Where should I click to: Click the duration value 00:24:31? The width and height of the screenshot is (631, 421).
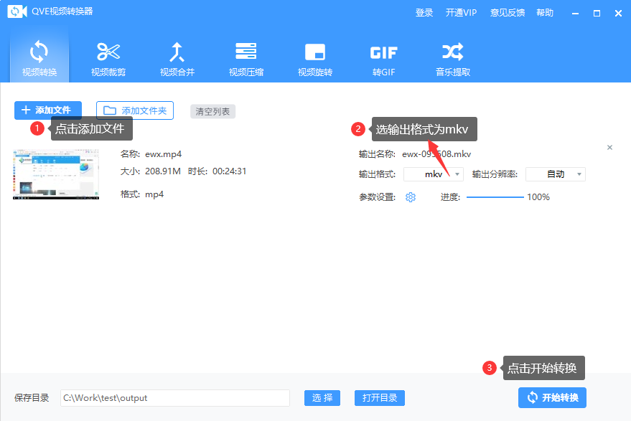click(230, 171)
